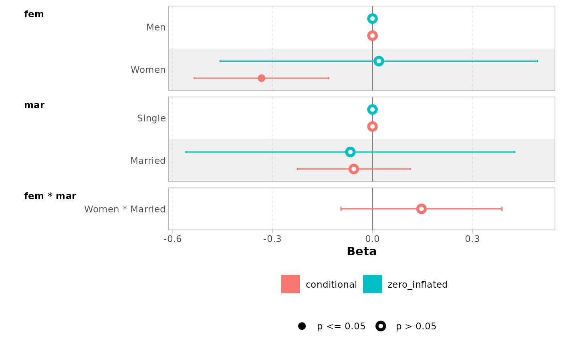This screenshot has height=347, width=561.
Task: Click the teal zero_inflated legend swatch
Action: point(372,284)
